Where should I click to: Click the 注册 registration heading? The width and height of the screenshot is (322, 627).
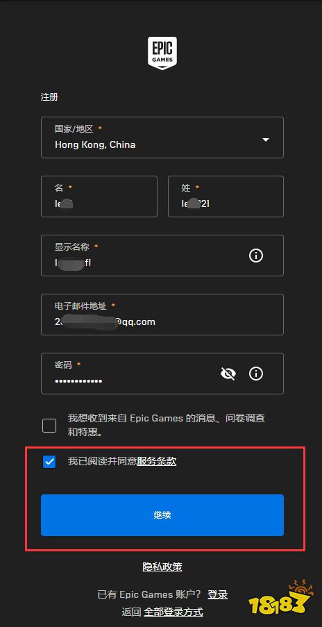49,97
